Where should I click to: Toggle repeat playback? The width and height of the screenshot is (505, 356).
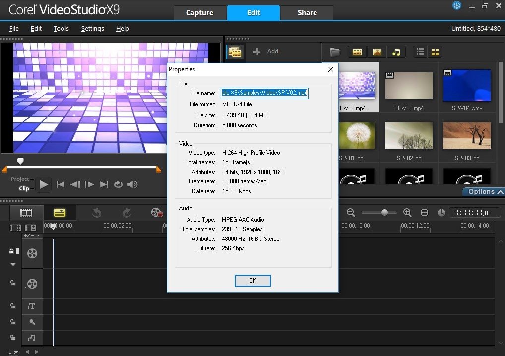118,185
